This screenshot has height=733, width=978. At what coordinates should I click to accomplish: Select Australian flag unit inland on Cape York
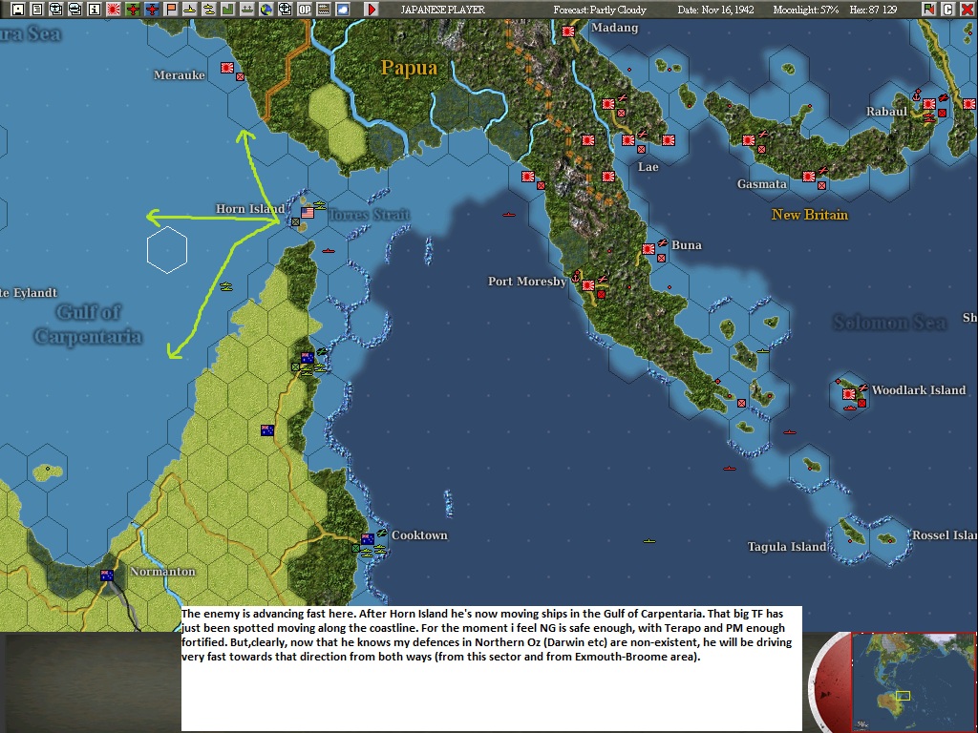click(x=267, y=430)
